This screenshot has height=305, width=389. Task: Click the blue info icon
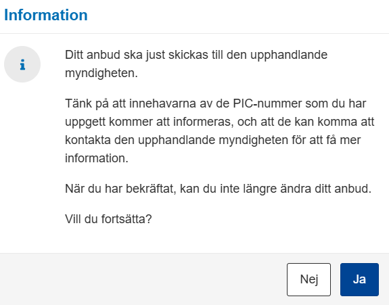[x=22, y=64]
